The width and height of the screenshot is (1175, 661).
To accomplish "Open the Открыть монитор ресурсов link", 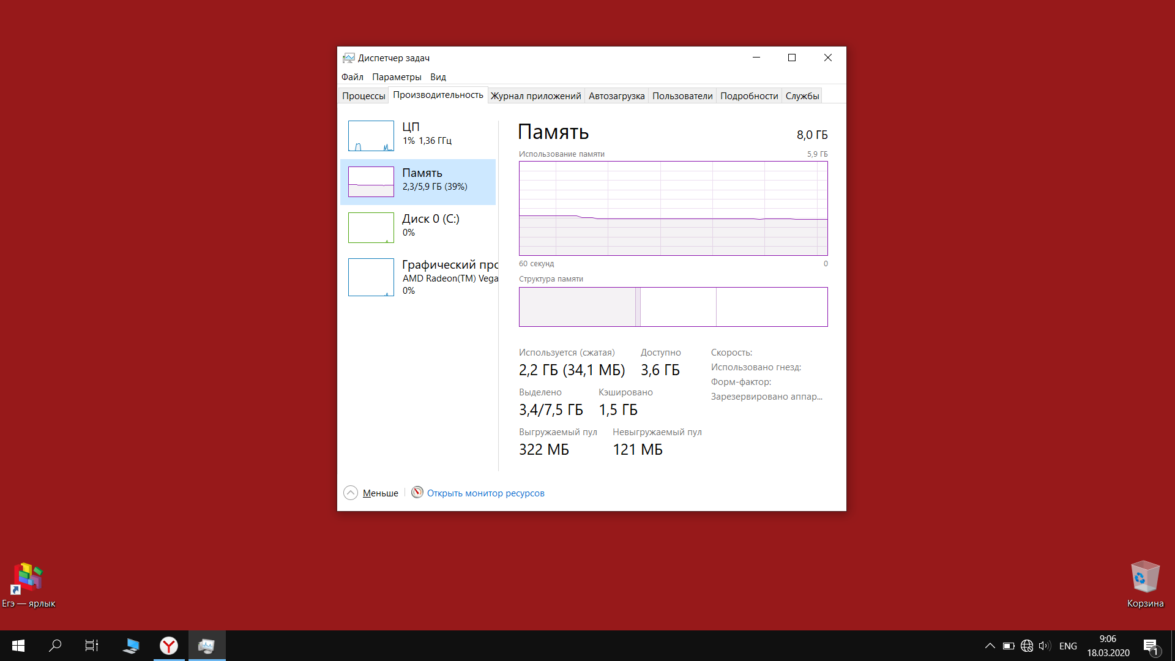I will coord(485,493).
